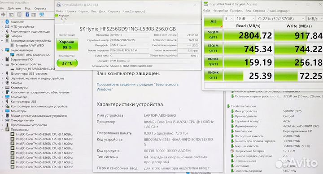Click the Напряжение батареи row icon

pos(232,151)
